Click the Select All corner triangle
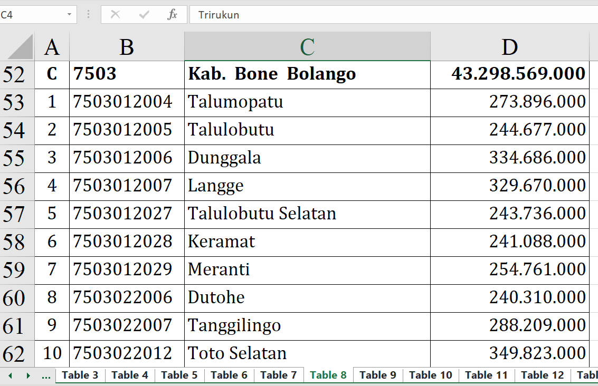Screen dimensions: 598x386 pyautogui.click(x=20, y=47)
